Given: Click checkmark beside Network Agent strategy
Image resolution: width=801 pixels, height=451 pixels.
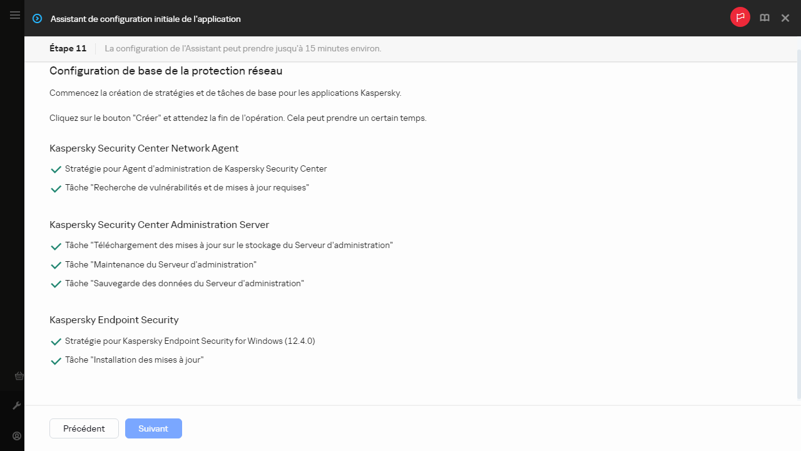Looking at the screenshot, I should pos(56,170).
